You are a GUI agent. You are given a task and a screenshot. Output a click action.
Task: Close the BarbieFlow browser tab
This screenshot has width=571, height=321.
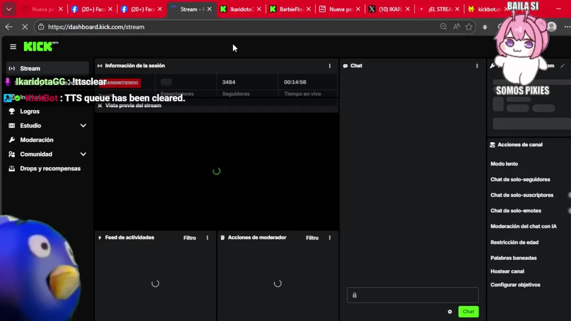coord(308,9)
